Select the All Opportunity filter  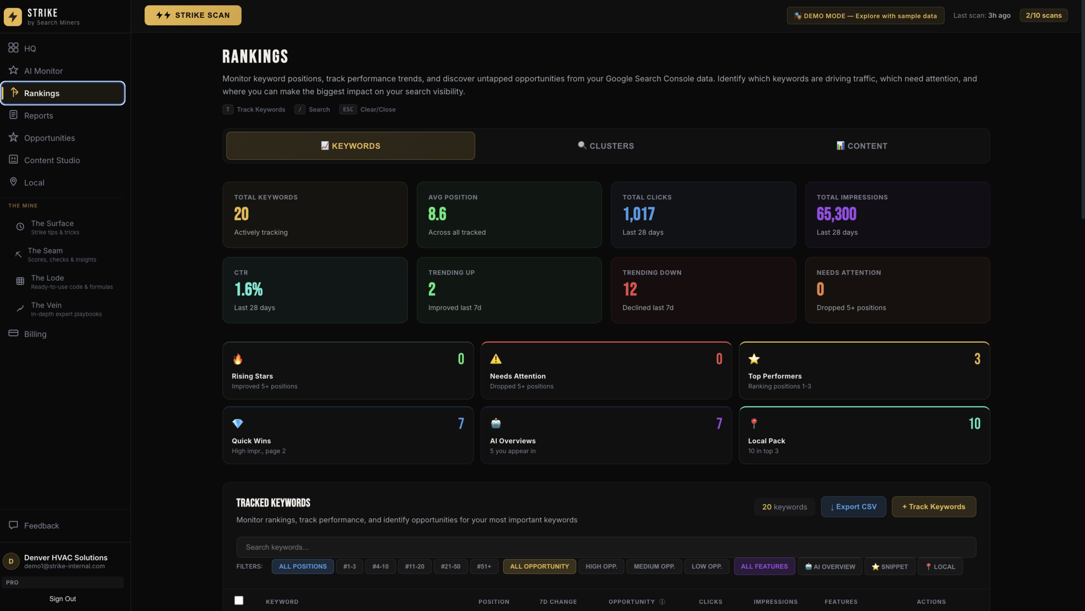point(539,567)
